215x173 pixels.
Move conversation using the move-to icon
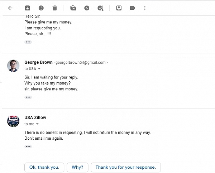pos(119,8)
